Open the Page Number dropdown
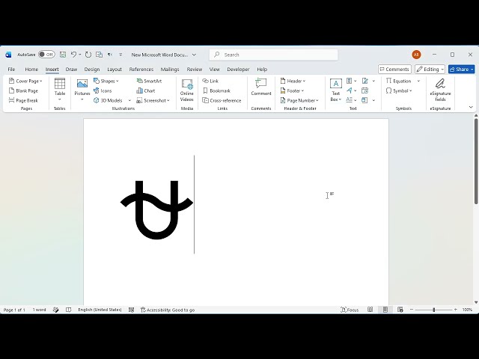This screenshot has width=479, height=359. [299, 100]
